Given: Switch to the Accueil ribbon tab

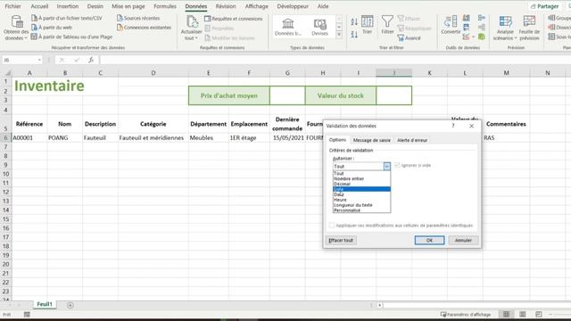Looking at the screenshot, I should [39, 6].
